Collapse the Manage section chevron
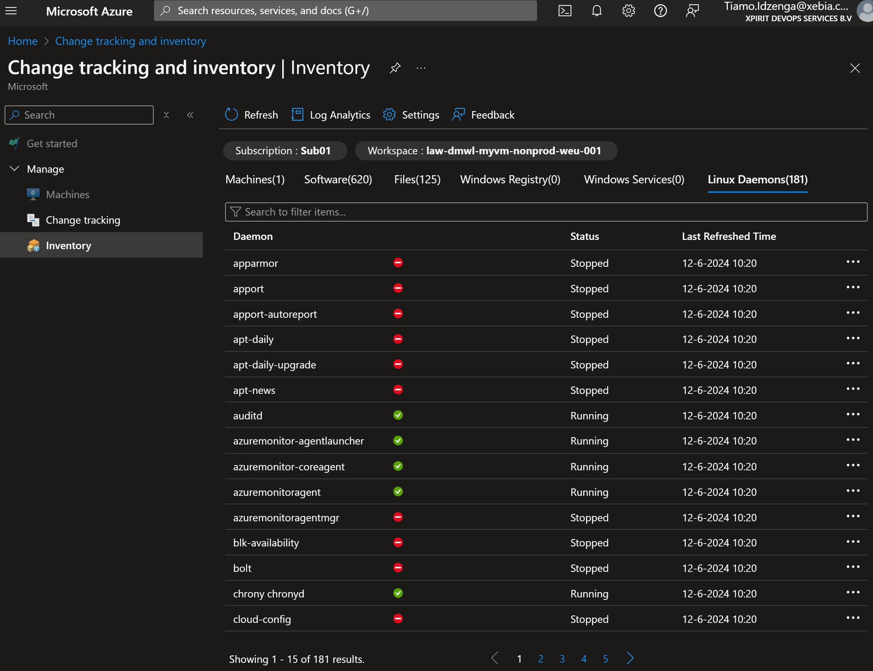The image size is (873, 671). pyautogui.click(x=15, y=168)
